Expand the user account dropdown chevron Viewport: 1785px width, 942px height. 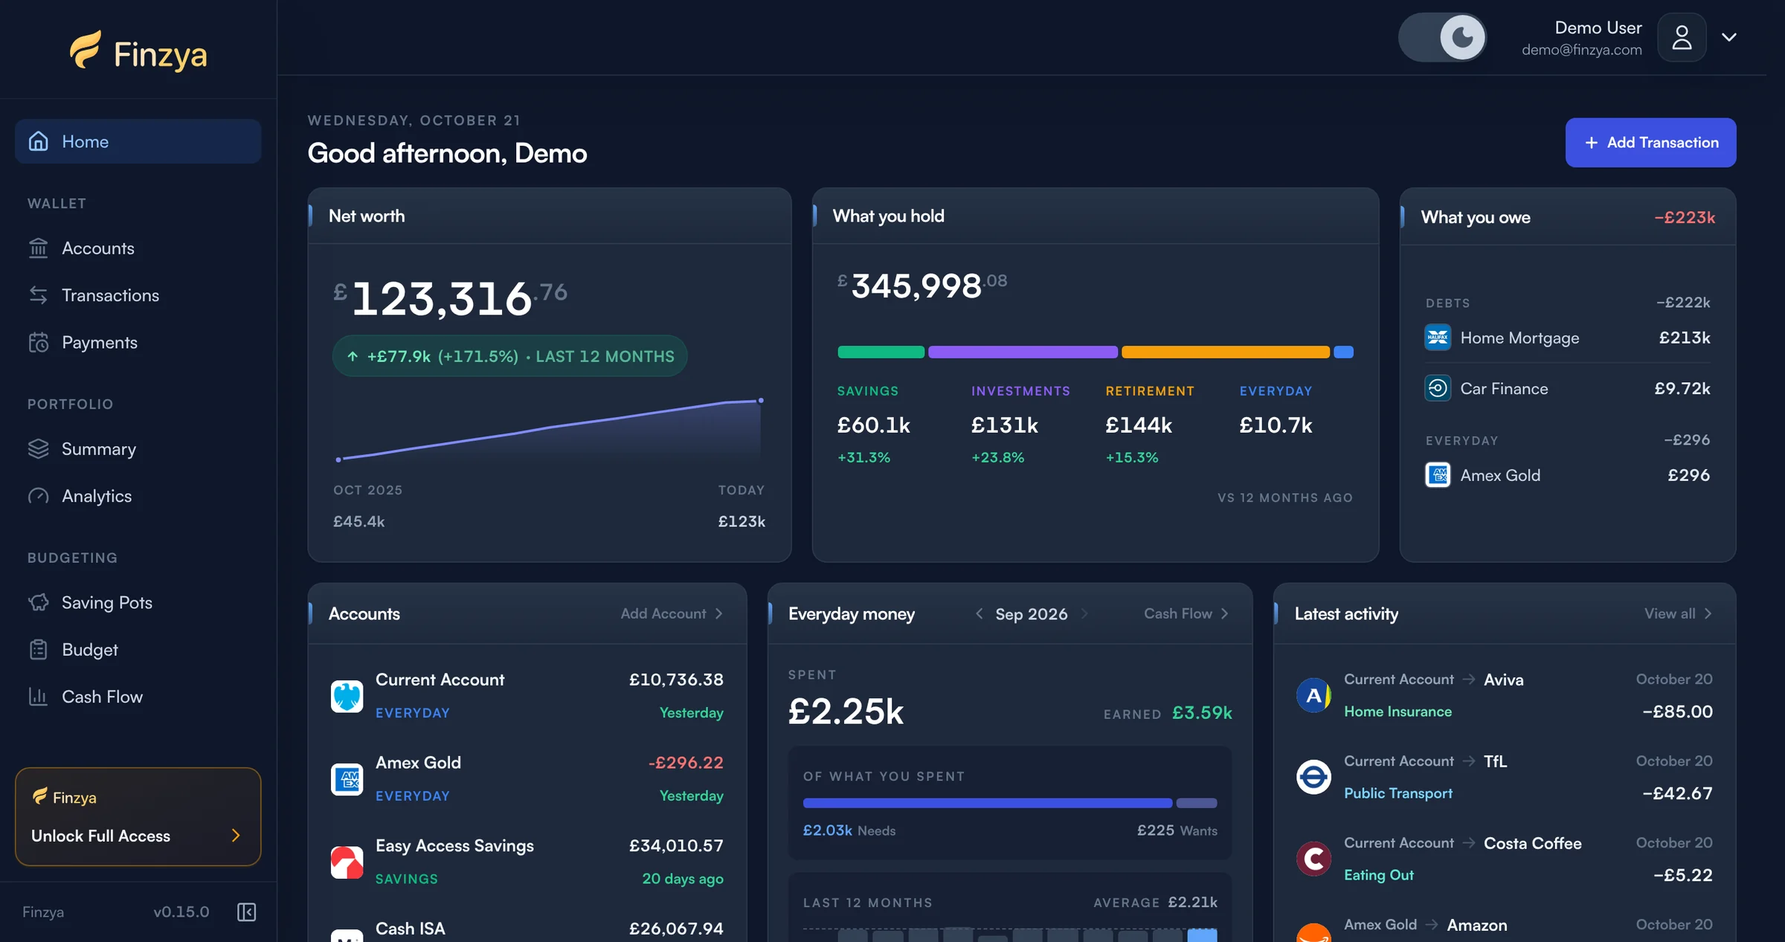coord(1729,37)
